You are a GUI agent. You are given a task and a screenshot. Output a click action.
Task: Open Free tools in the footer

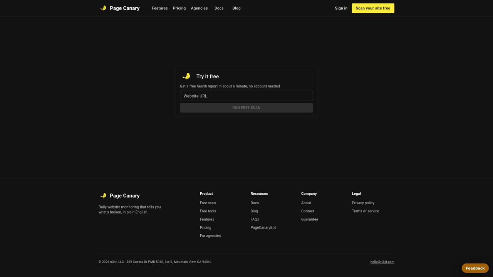[x=208, y=211]
